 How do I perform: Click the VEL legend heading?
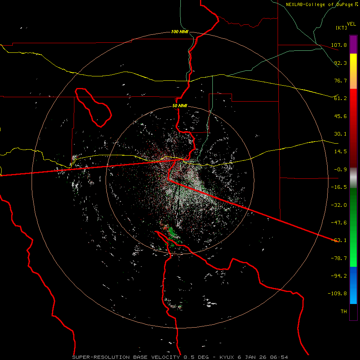(x=351, y=24)
